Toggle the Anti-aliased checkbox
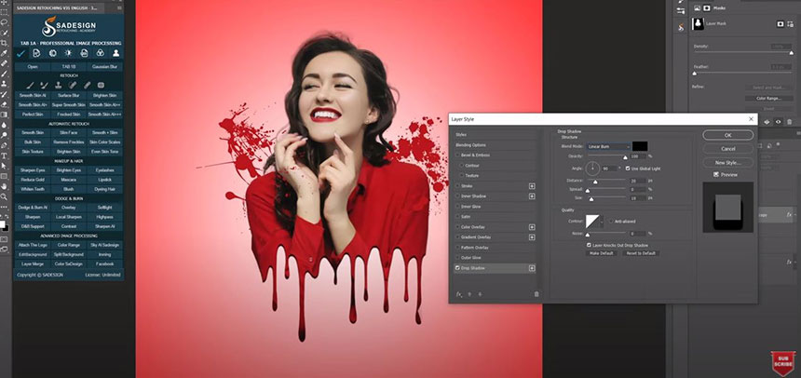 [611, 222]
